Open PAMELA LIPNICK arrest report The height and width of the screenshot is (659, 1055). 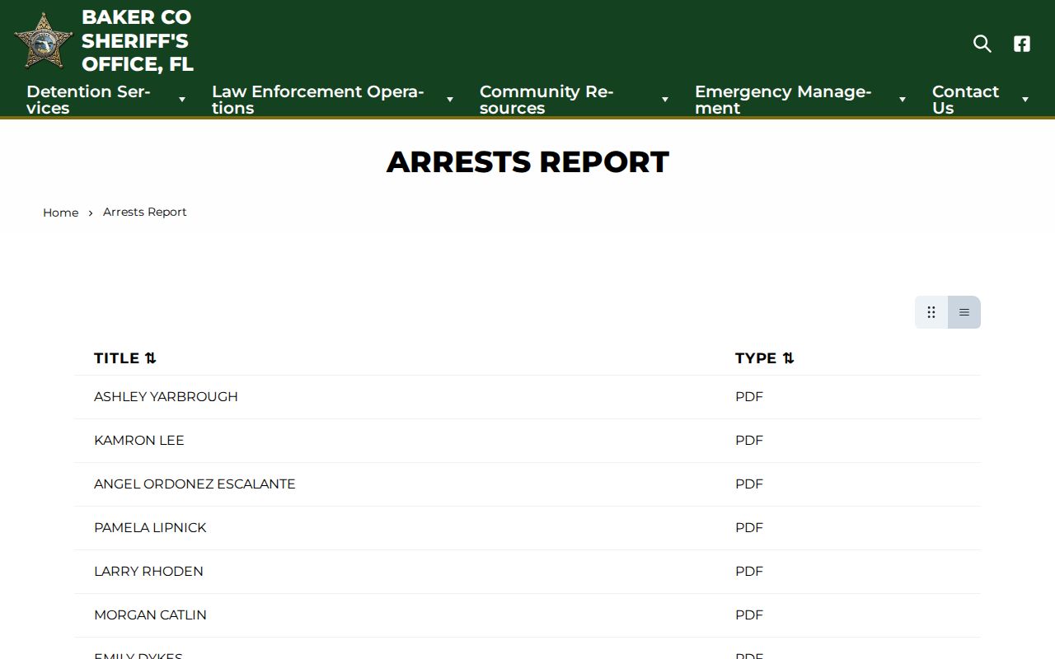[x=150, y=528]
